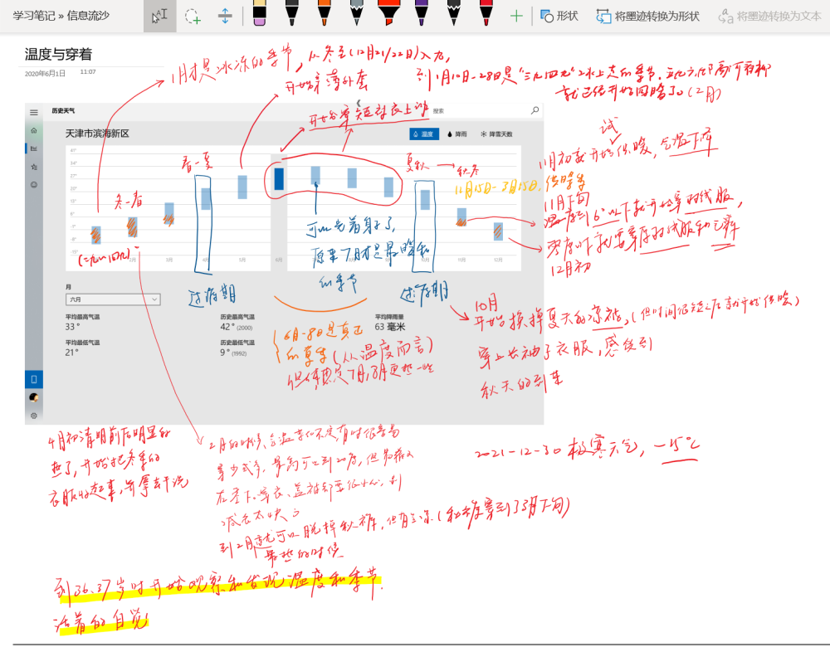Expand the 六月 month dropdown

click(113, 299)
